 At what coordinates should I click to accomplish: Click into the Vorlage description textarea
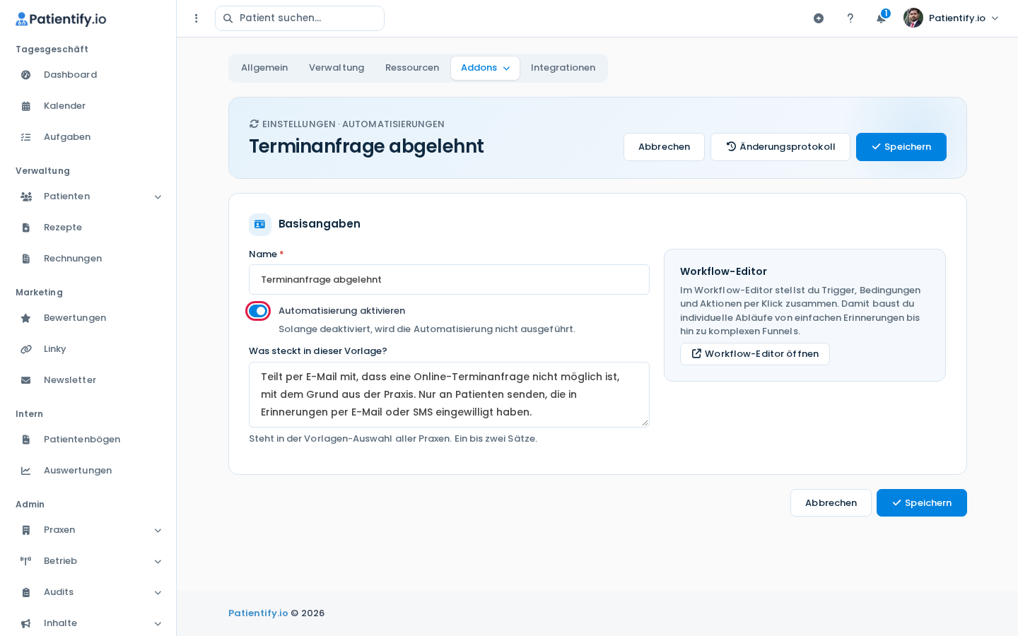(x=449, y=394)
